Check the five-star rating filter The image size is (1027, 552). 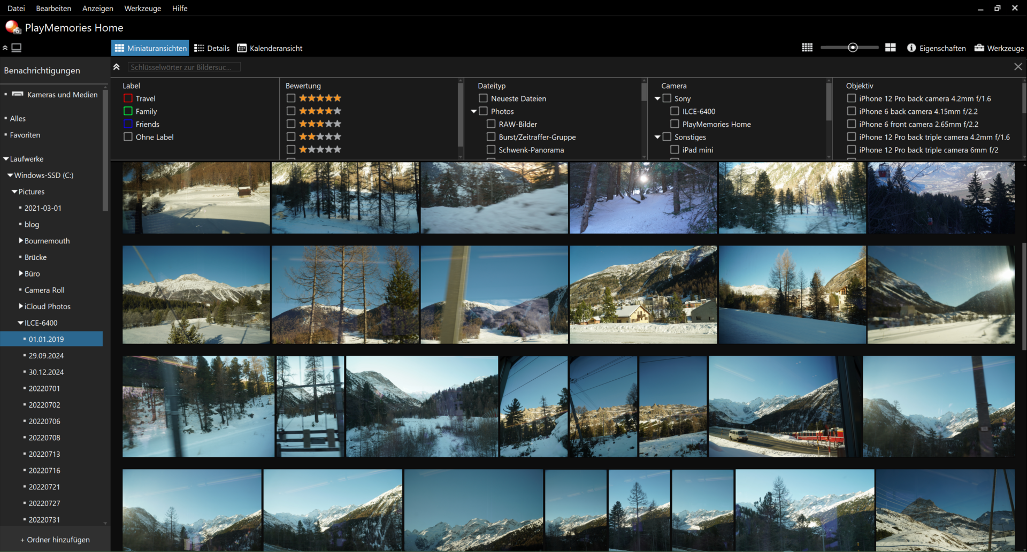coord(291,98)
